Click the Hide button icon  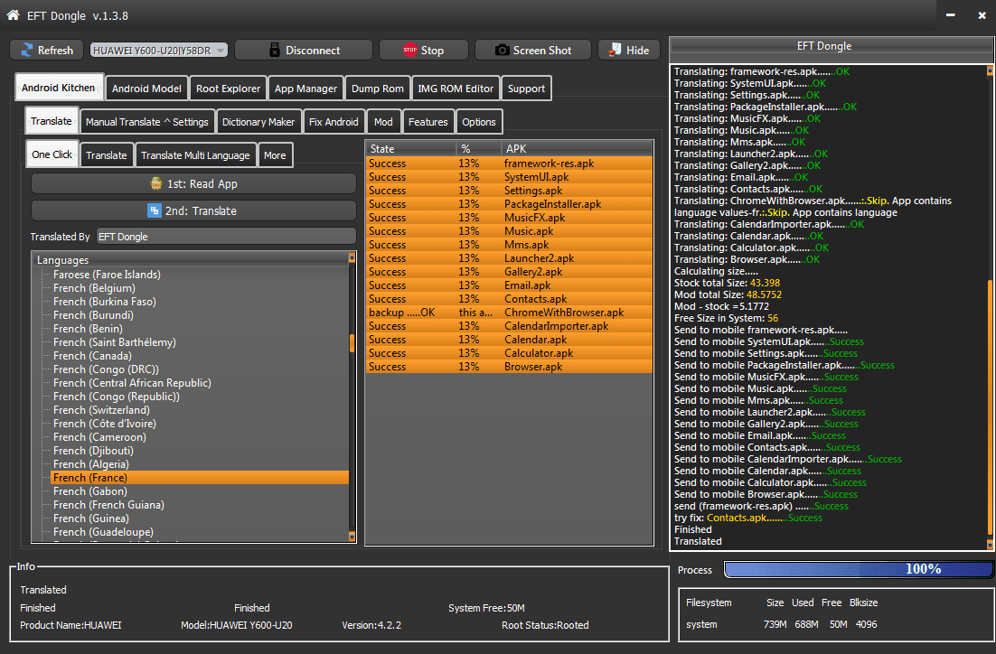pos(615,50)
